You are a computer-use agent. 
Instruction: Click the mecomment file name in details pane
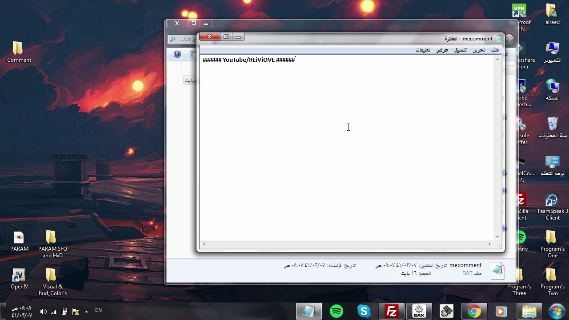465,265
